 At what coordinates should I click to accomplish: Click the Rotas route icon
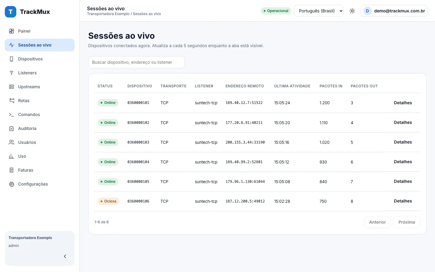(x=11, y=101)
